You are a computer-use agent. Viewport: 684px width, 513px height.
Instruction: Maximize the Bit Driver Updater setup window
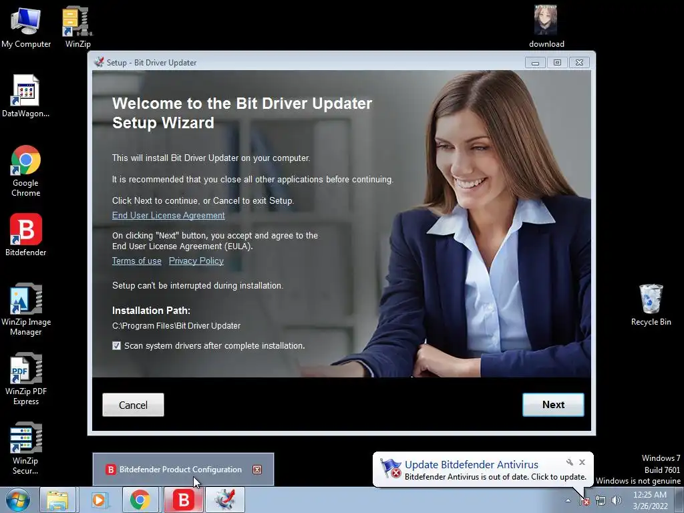pyautogui.click(x=557, y=63)
